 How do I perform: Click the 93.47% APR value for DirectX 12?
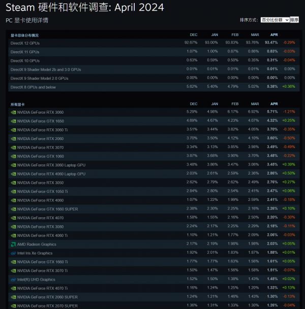point(271,43)
